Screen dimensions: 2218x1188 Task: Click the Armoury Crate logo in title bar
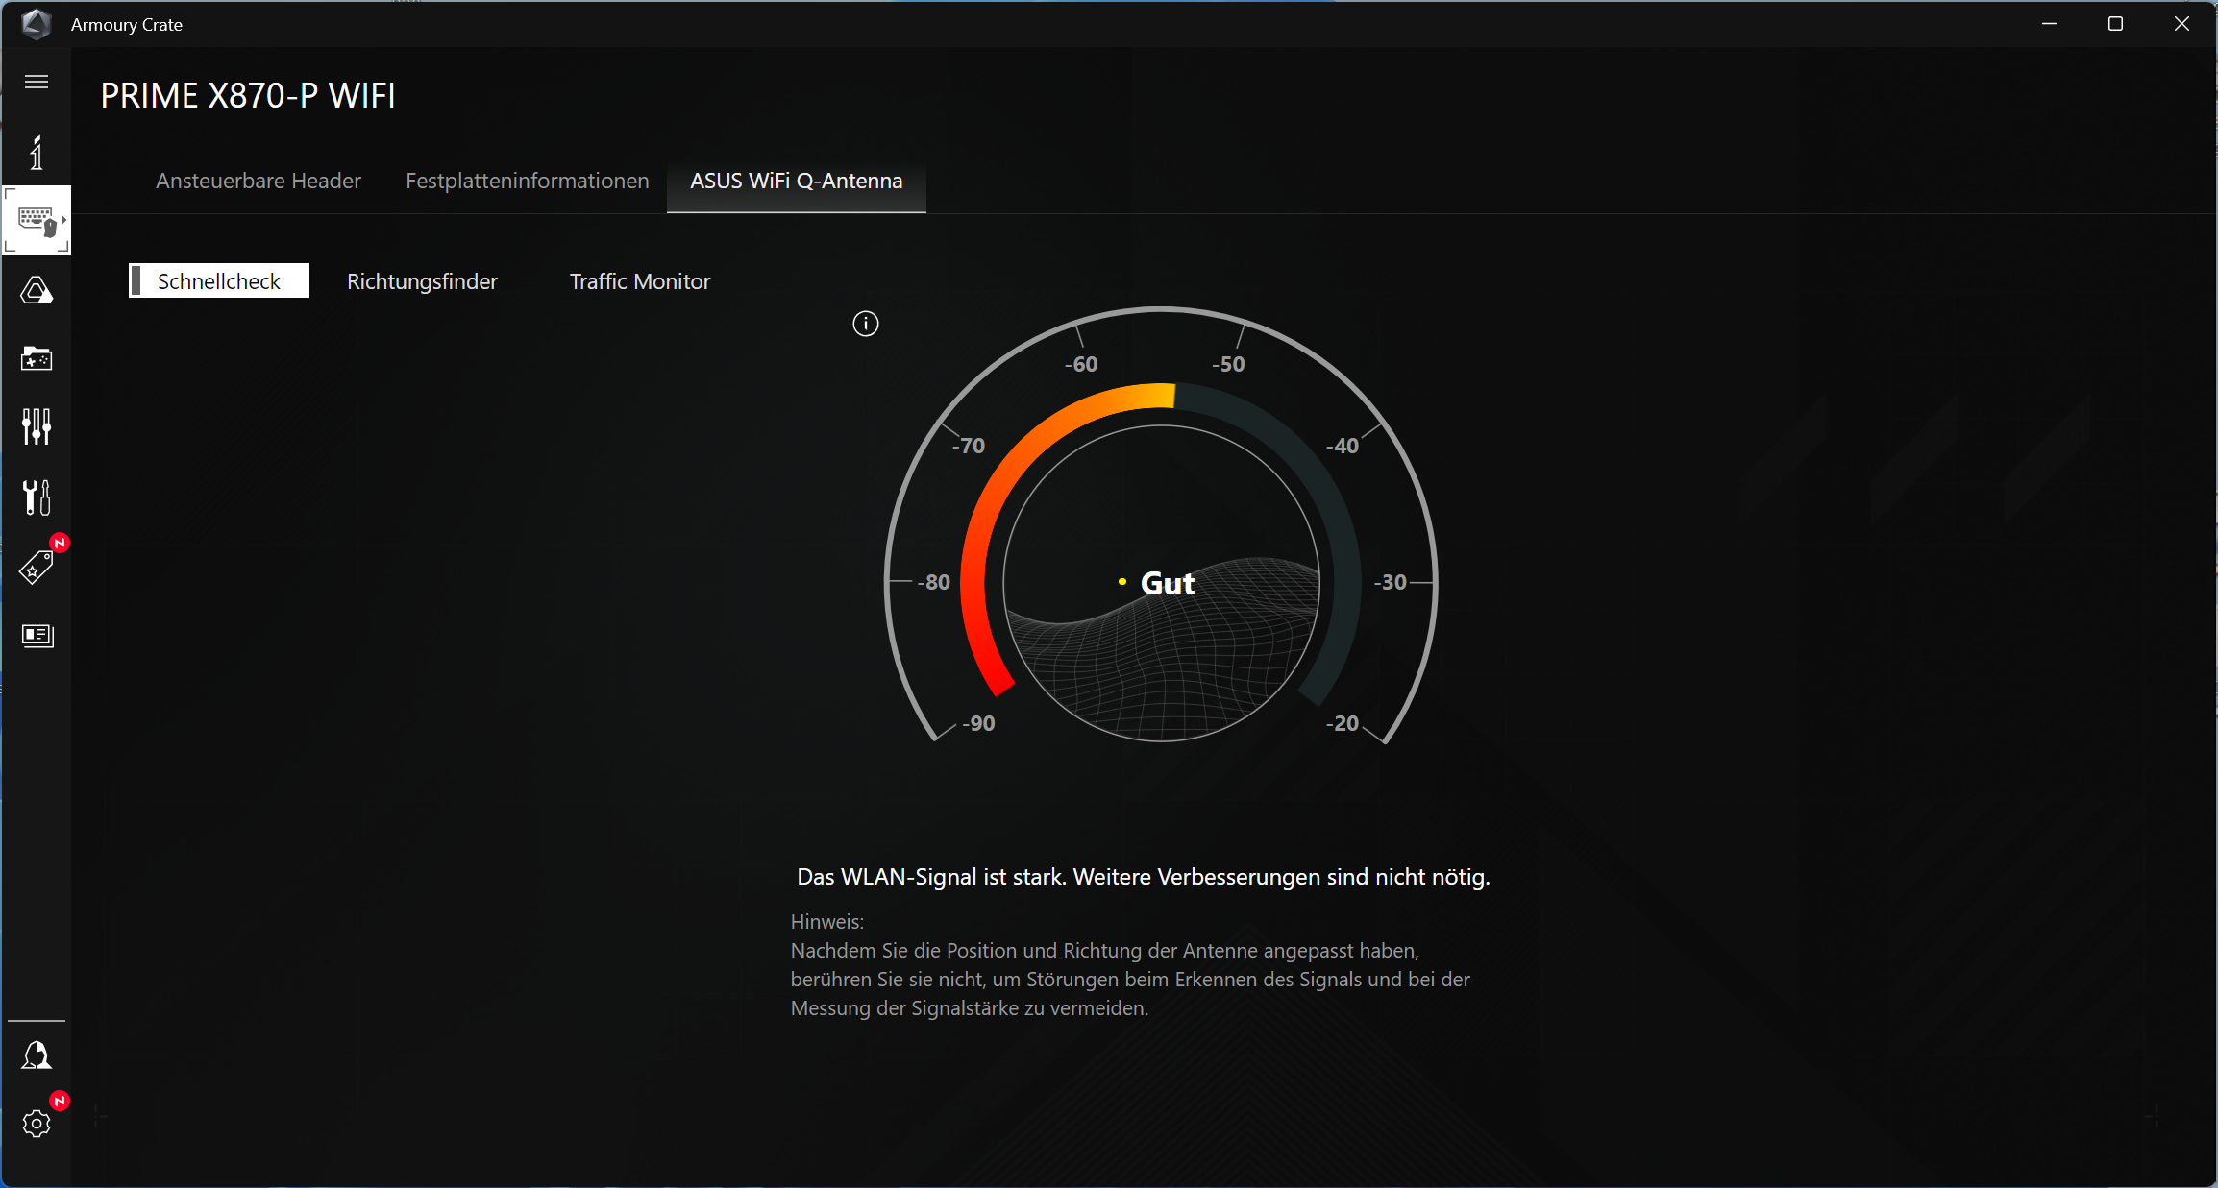click(x=37, y=24)
